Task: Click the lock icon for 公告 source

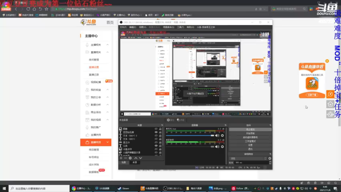Action: pos(160,145)
